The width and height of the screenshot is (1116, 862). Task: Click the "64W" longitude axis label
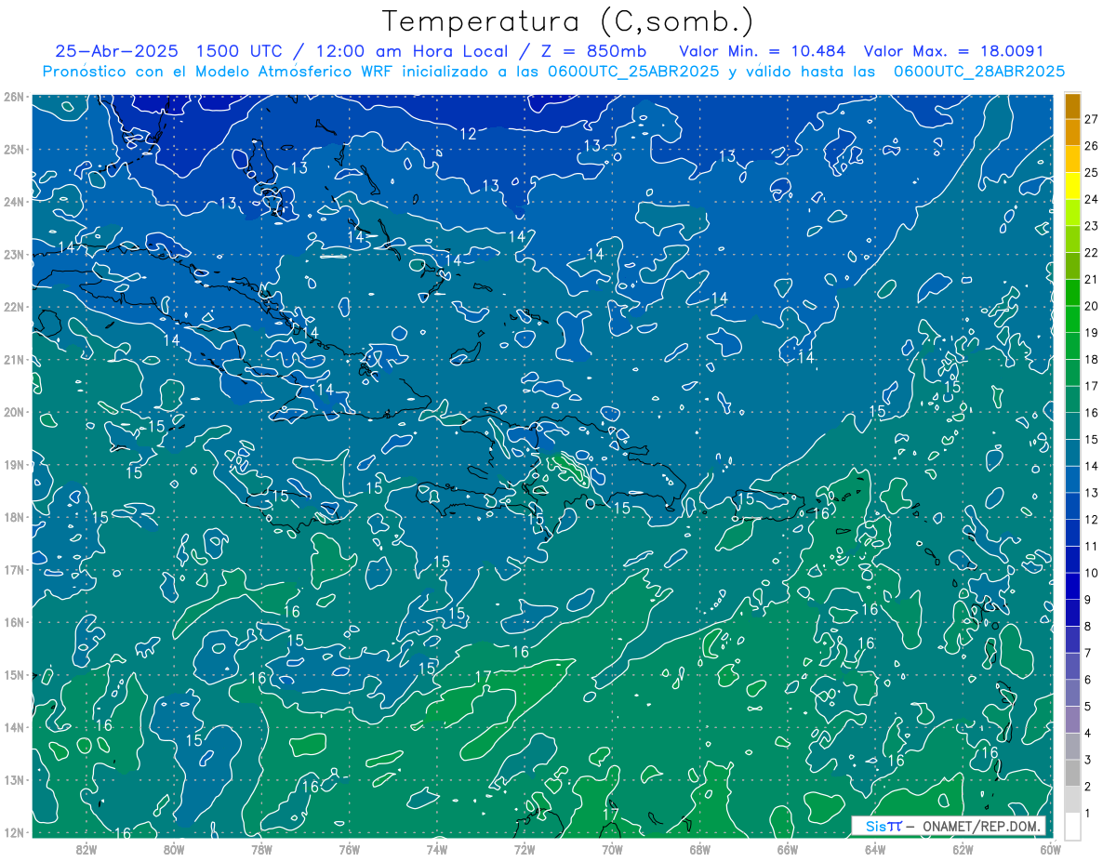pos(874,849)
